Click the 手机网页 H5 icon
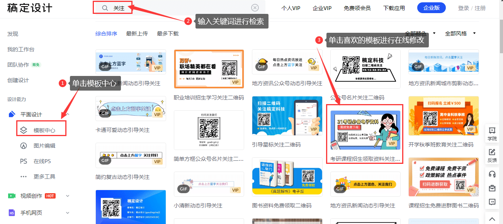Viewport: 503px width, 224px height. [x=12, y=213]
